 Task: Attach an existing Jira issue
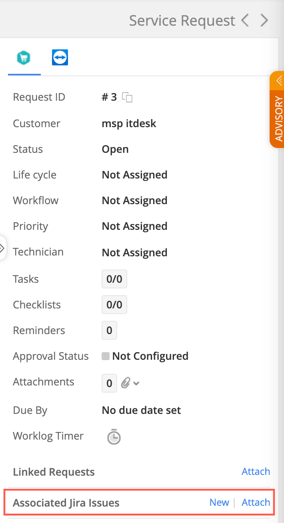coord(256,503)
